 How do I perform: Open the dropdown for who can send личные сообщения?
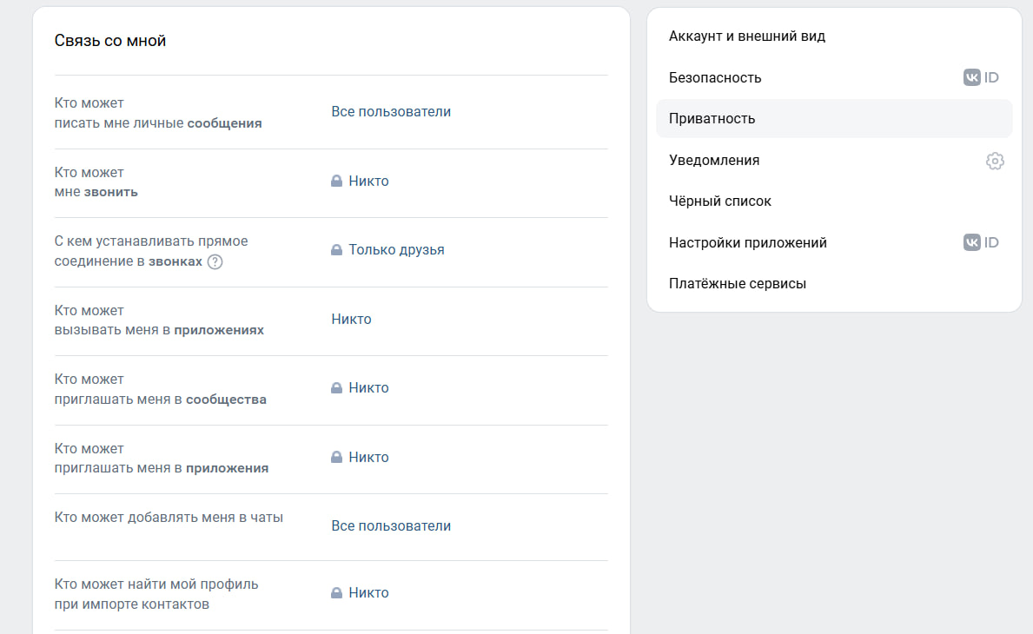tap(391, 111)
